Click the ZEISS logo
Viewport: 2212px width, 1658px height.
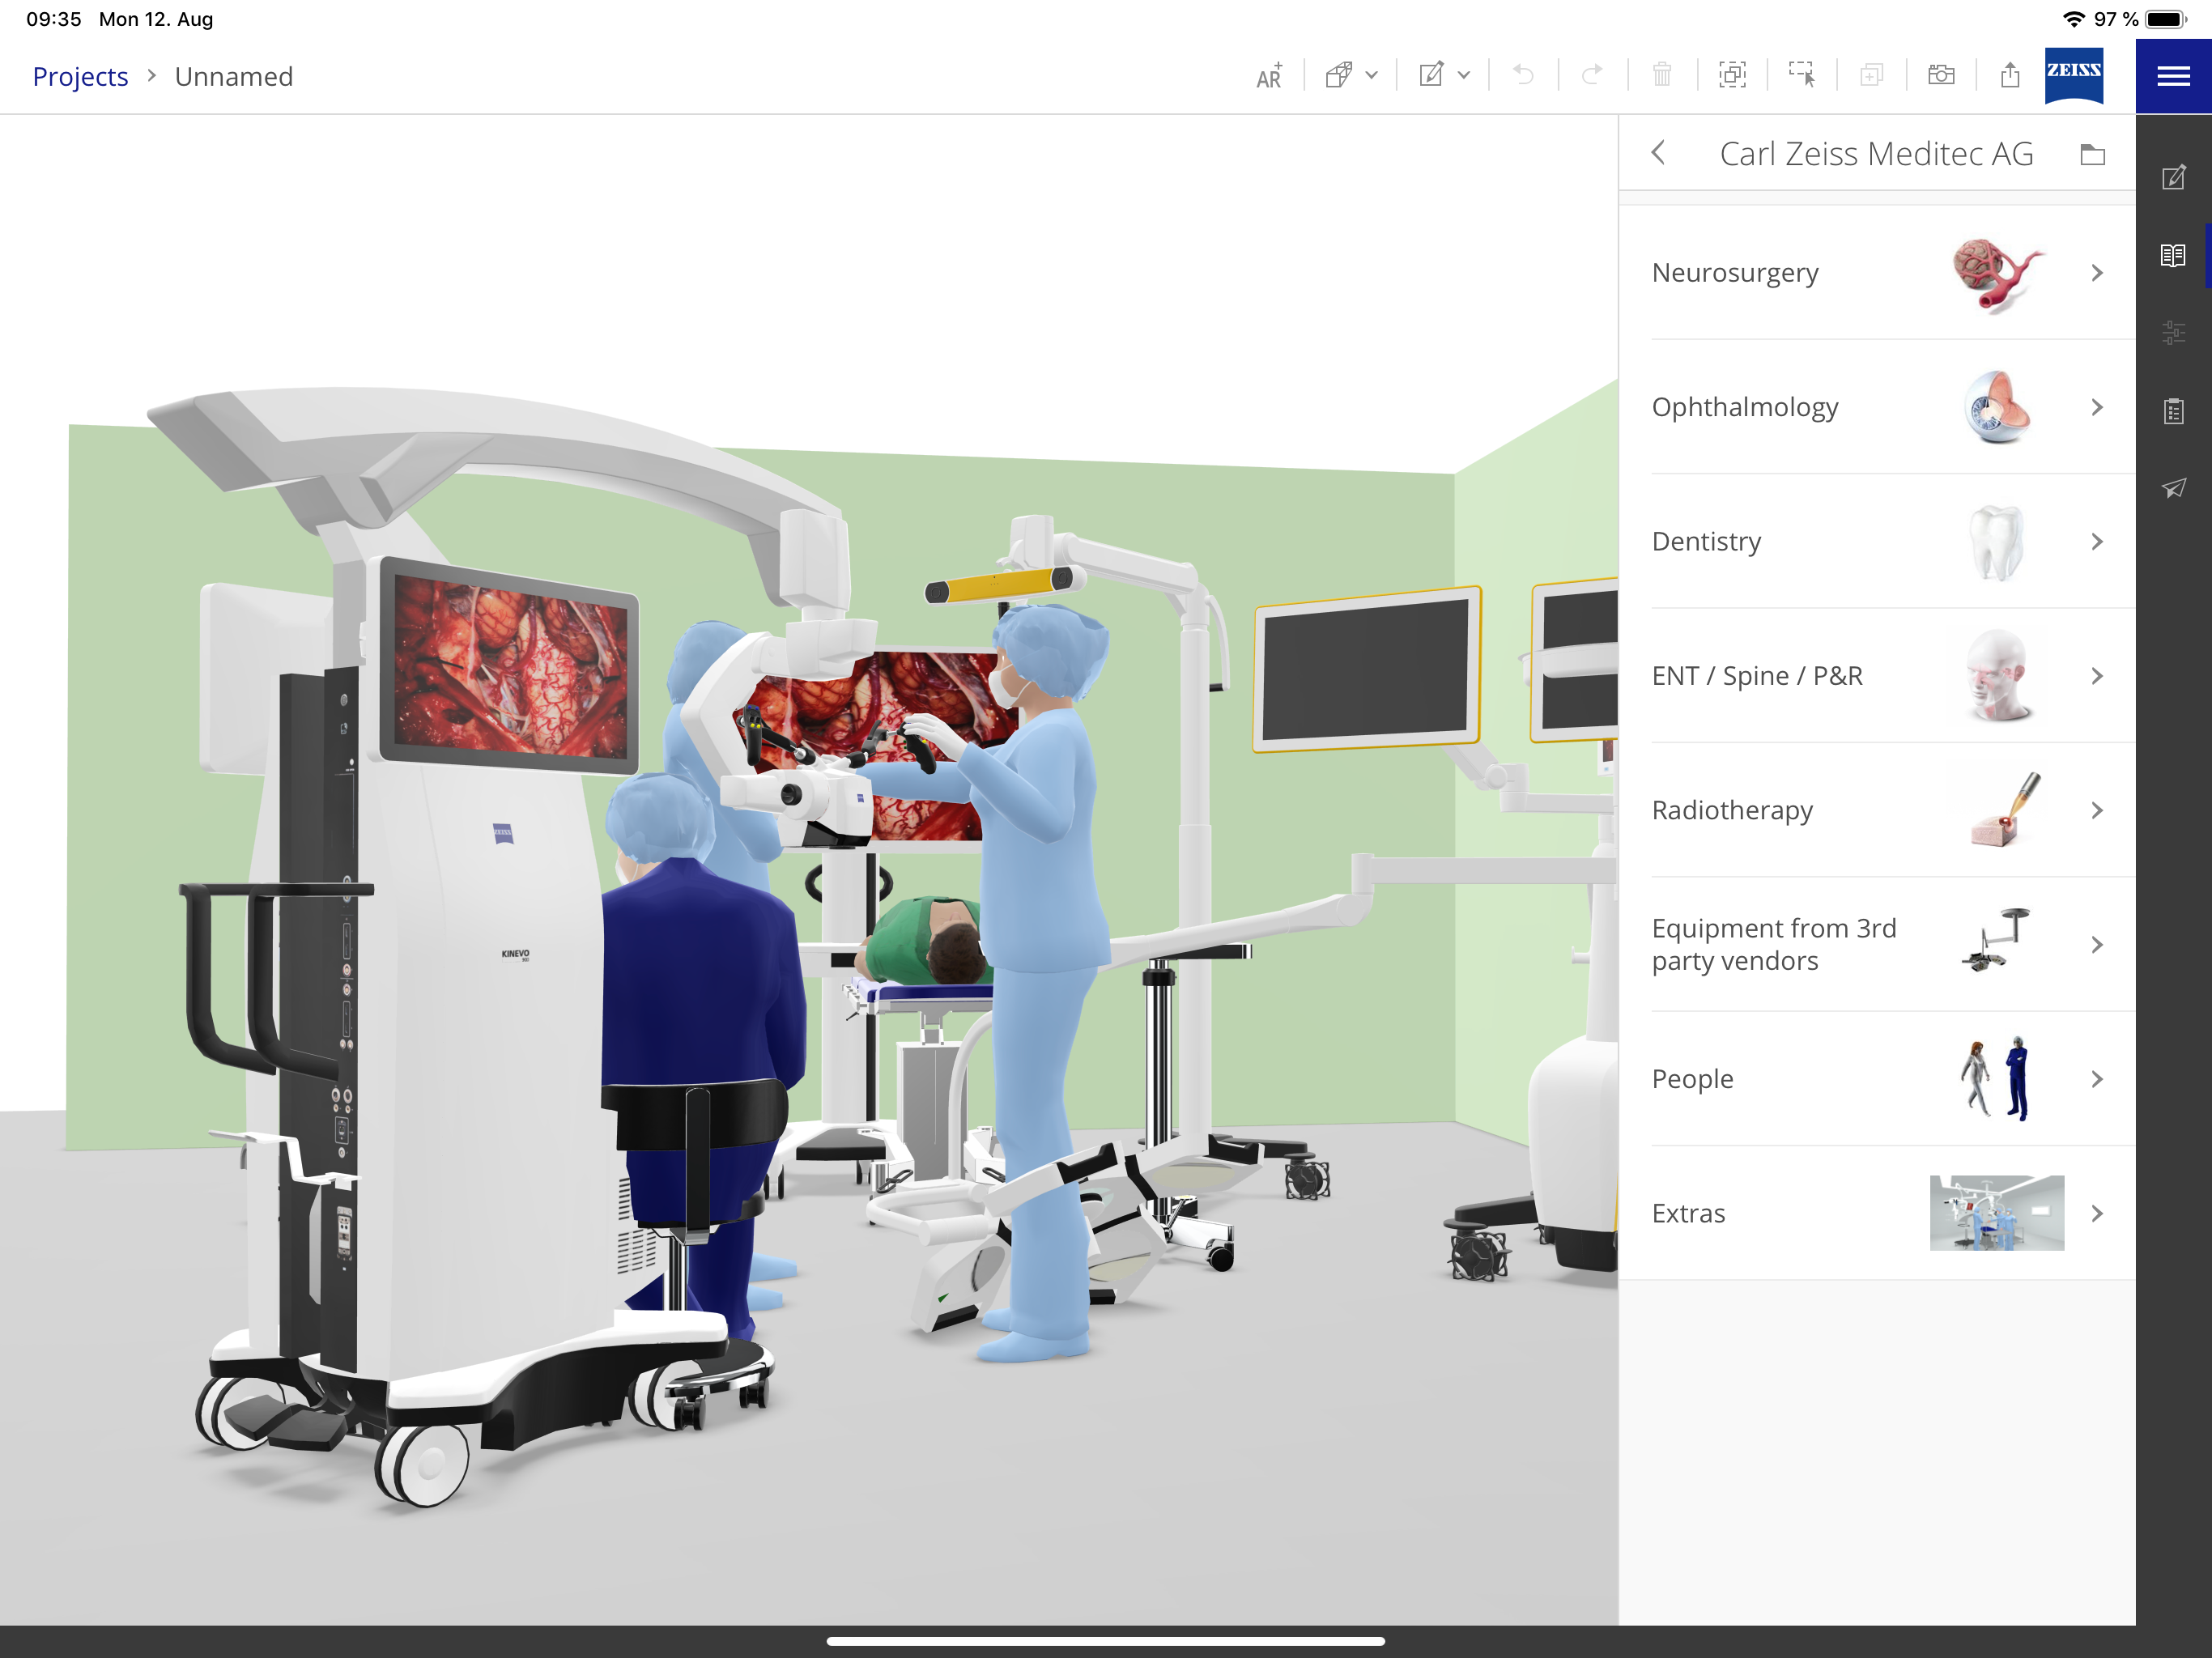pyautogui.click(x=2073, y=75)
